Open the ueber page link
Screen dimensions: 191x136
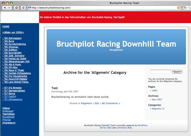(154, 90)
